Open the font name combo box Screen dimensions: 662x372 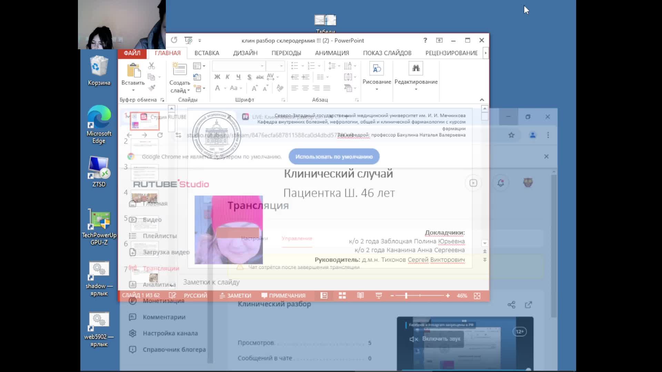(x=238, y=66)
